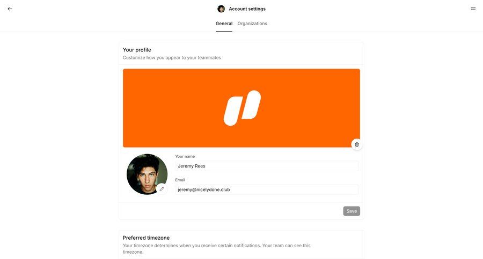Delete the orange banner with trash icon

[357, 144]
